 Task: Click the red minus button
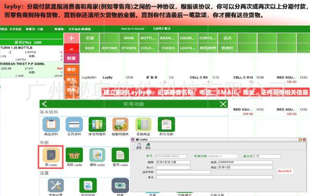coord(71,48)
